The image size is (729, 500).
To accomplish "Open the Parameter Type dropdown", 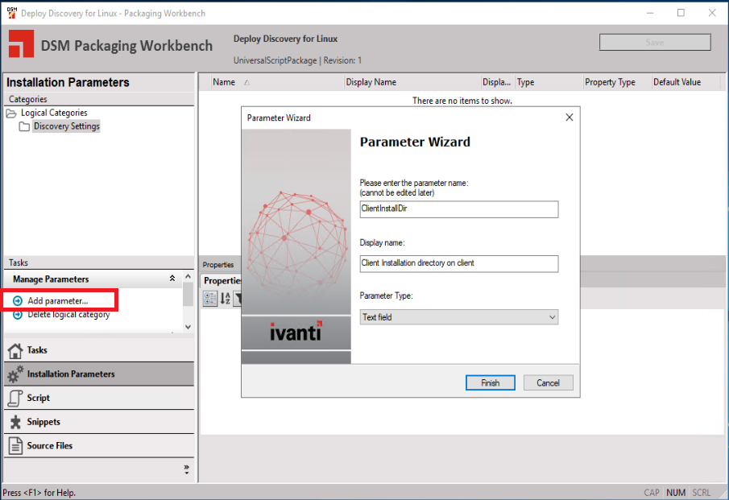I will (551, 316).
